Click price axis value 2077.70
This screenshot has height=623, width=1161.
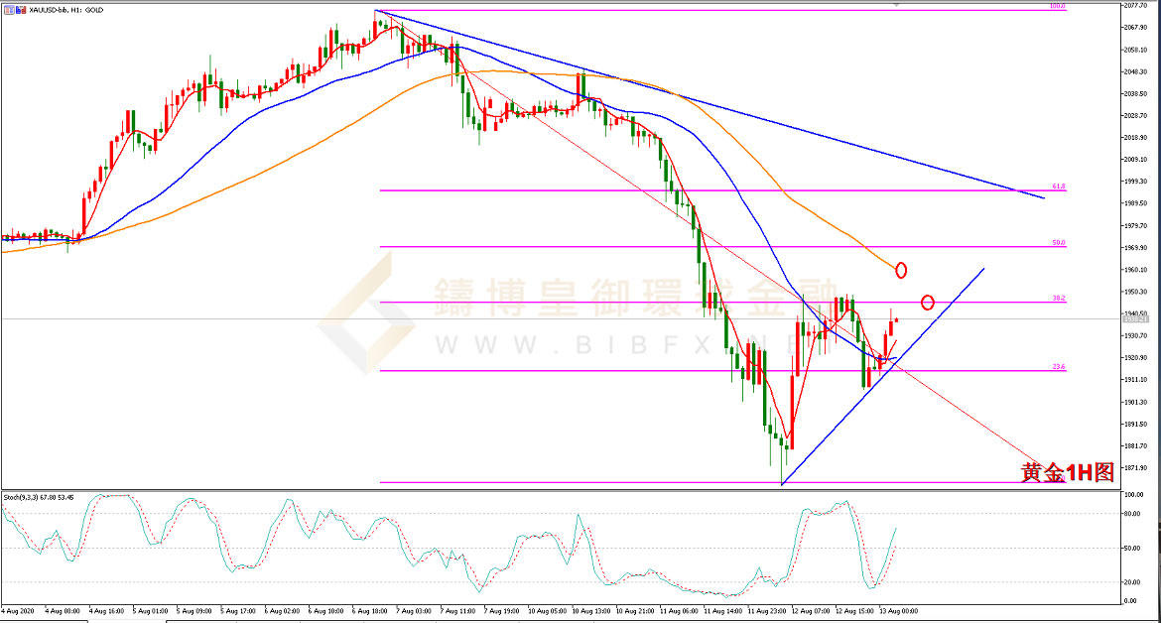pyautogui.click(x=1136, y=5)
